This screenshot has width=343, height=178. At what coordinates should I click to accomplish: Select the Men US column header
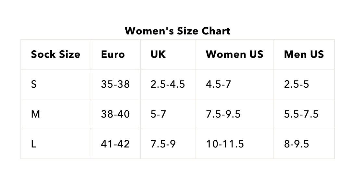click(x=304, y=54)
